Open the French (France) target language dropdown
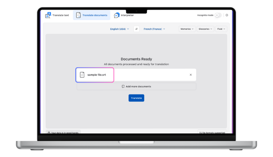The height and width of the screenshot is (157, 273). pos(154,29)
